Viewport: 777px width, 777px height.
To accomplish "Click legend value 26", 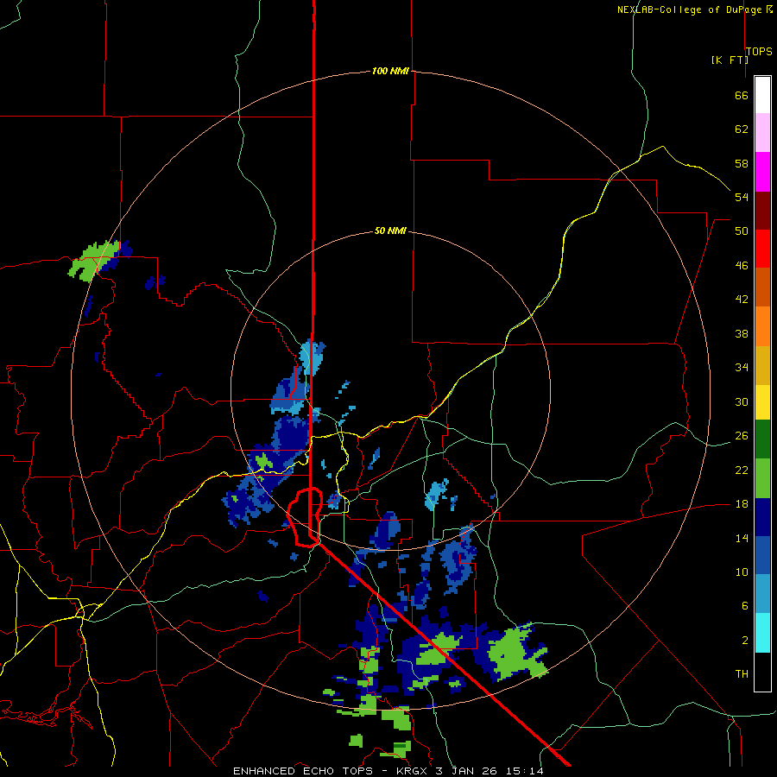I will click(x=742, y=436).
